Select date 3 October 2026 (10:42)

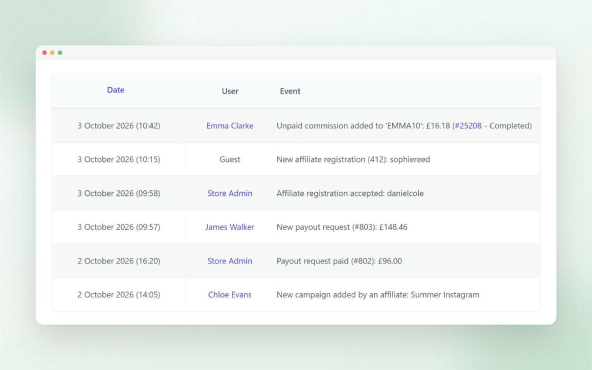119,125
